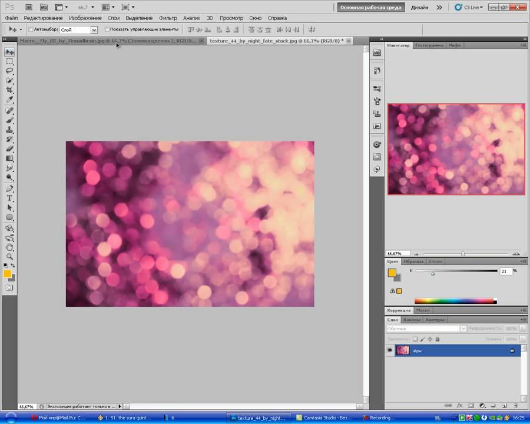Hide the Фон layer with eye icon
This screenshot has width=530, height=424.
(390, 350)
